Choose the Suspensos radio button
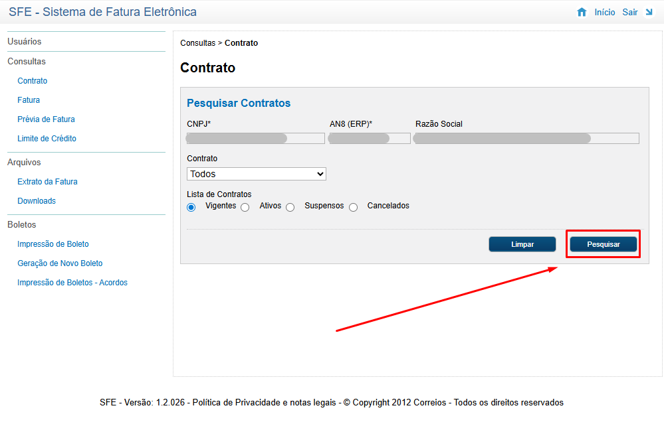Screen dimensions: 664x428 tap(290, 207)
